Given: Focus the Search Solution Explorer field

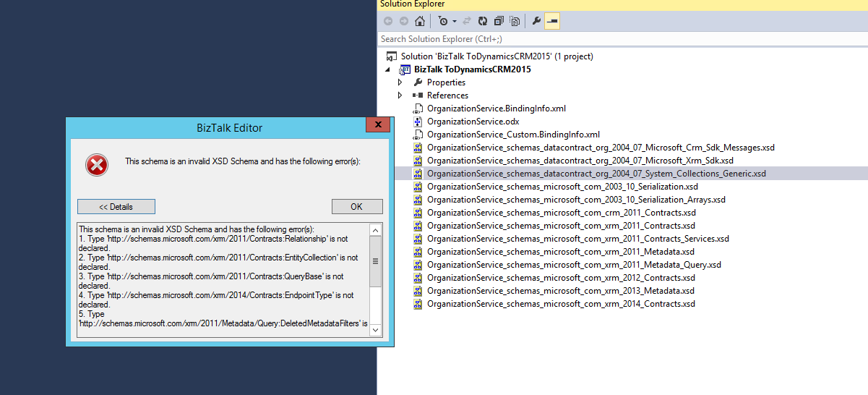Looking at the screenshot, I should point(622,39).
